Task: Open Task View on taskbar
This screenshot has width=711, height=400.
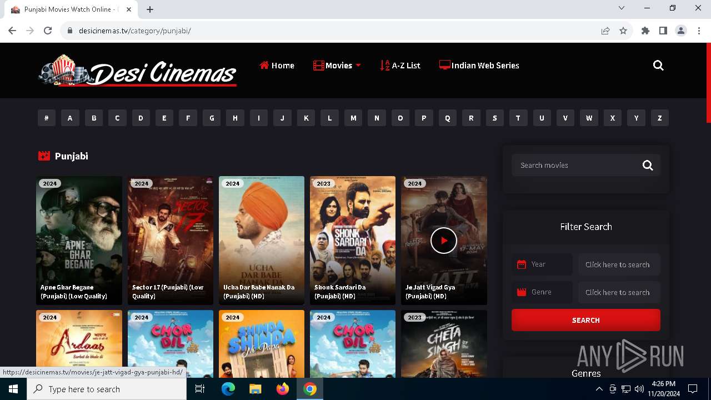Action: (x=200, y=389)
